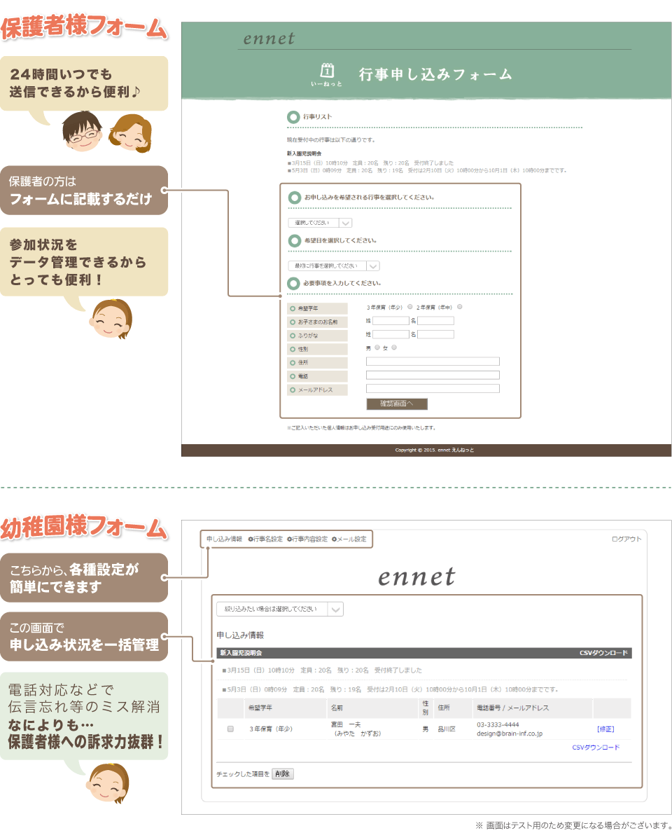672x840 pixels.
Task: Click the [修正] edit link for 宮田 一夫
Action: (605, 729)
